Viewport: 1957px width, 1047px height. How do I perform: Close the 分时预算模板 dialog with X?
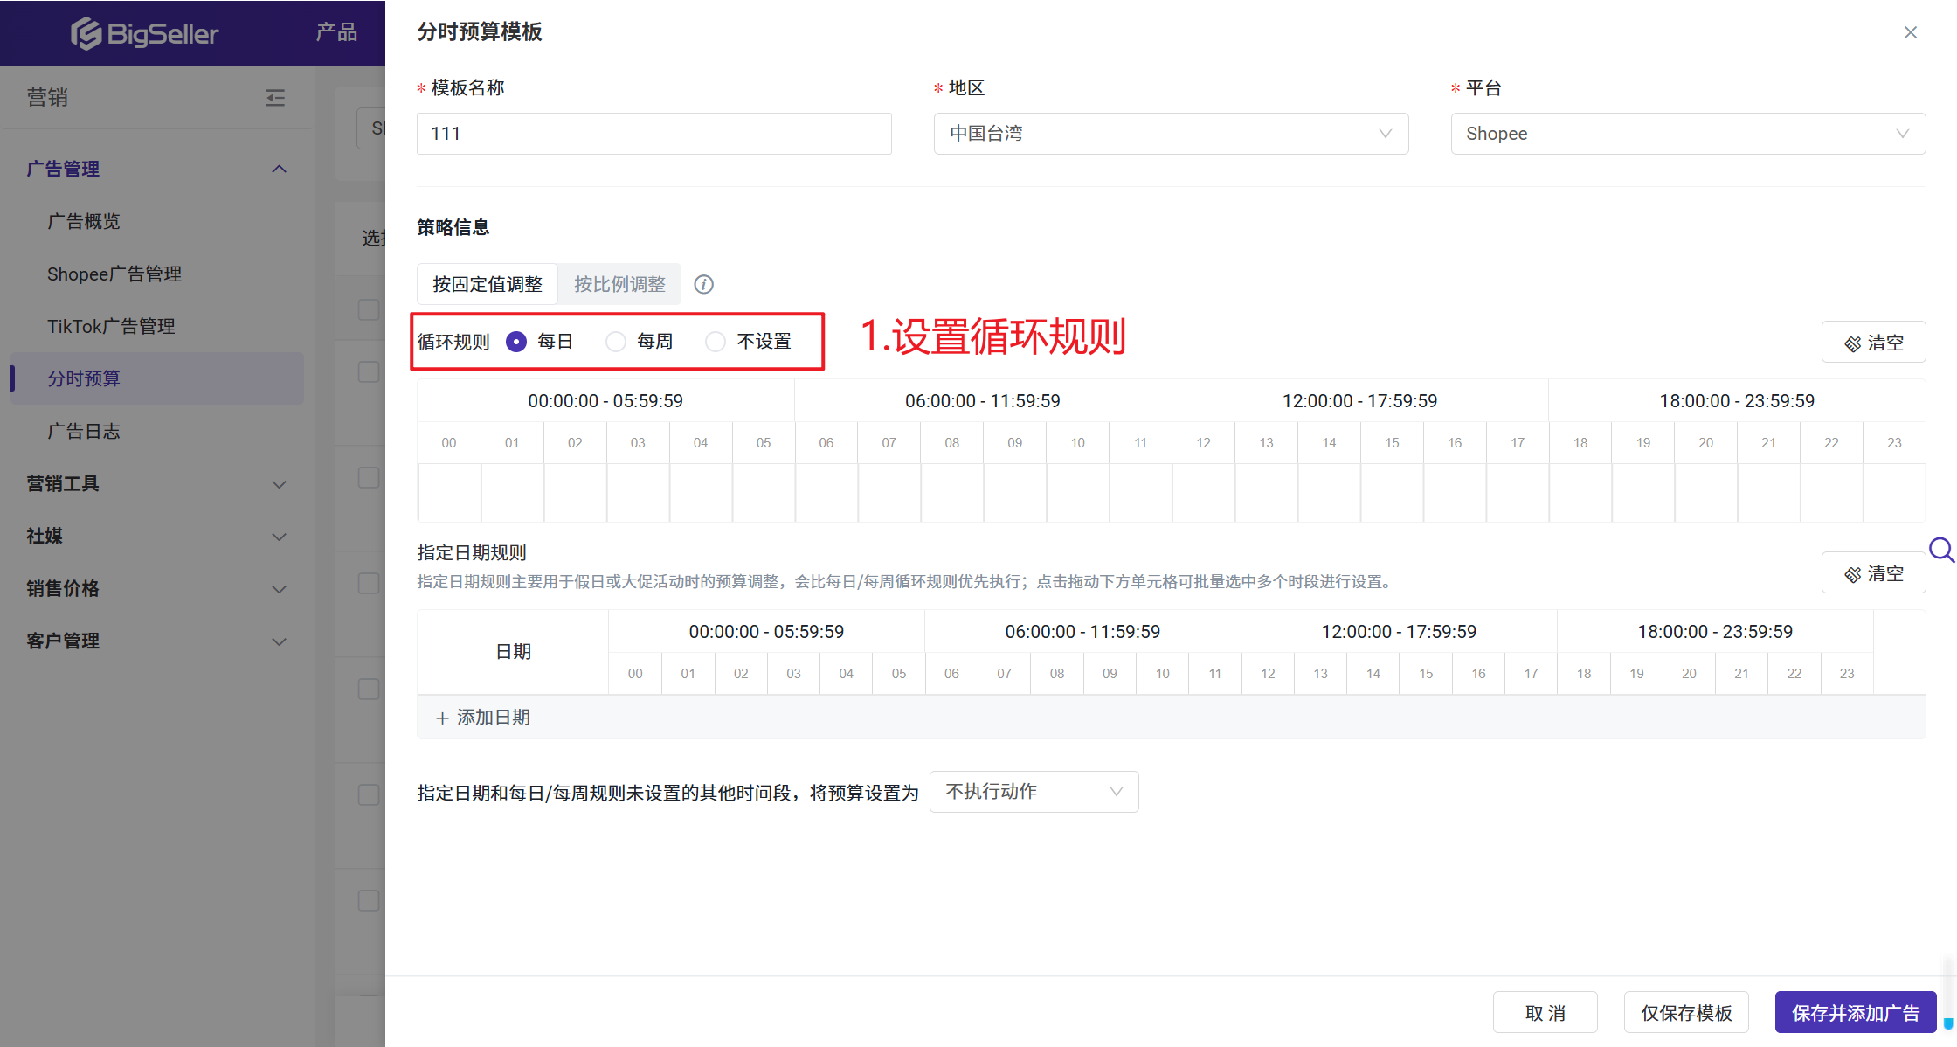(1911, 32)
